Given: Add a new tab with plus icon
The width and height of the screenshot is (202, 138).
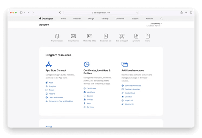Looking at the screenshot, I should click(186, 12).
